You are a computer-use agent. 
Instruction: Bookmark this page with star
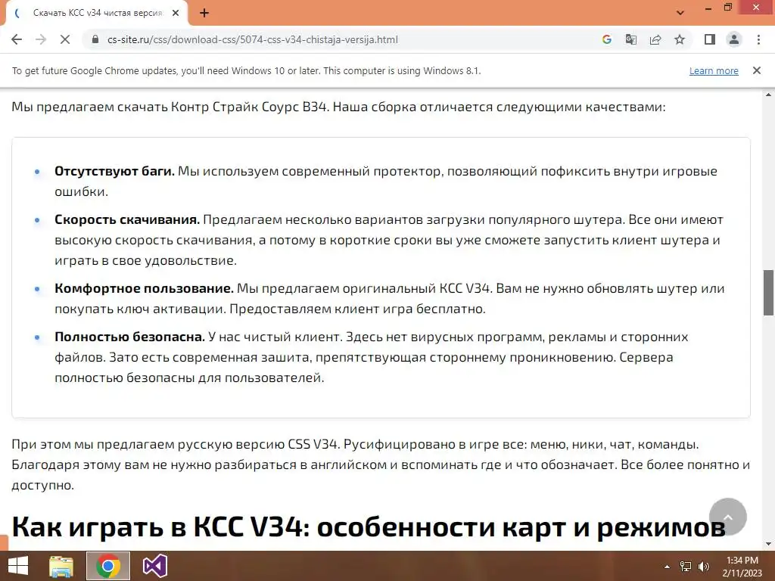pyautogui.click(x=680, y=39)
